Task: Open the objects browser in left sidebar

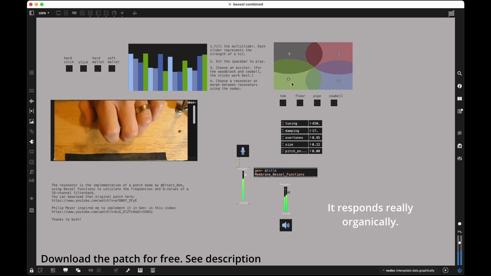Action: tap(31, 91)
